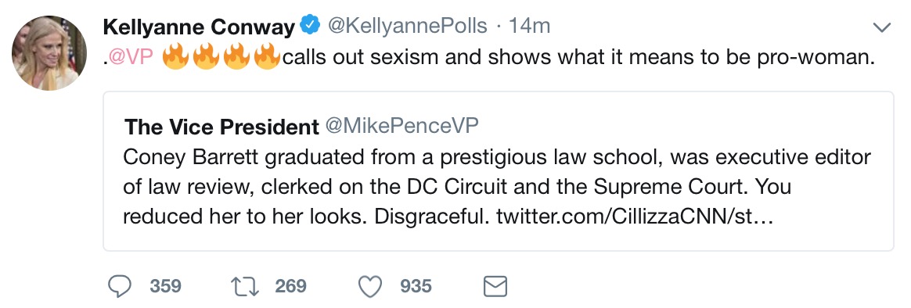The width and height of the screenshot is (911, 308).
Task: Click the first fire emoji in tweet
Action: [175, 57]
